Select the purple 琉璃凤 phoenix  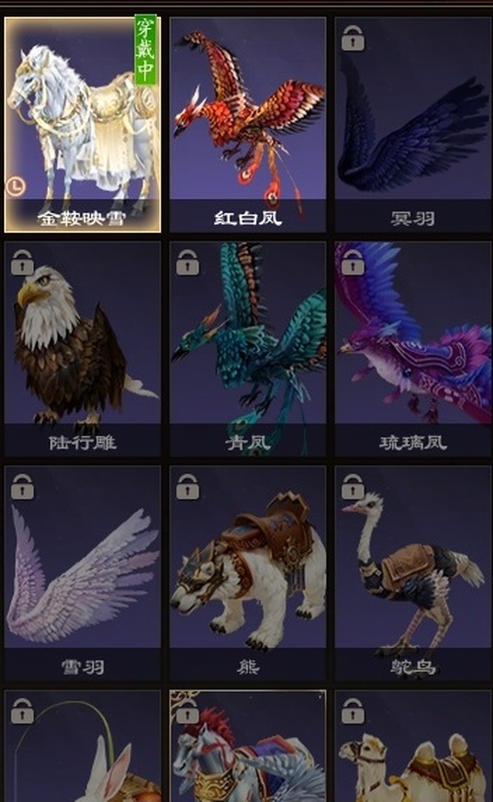coord(412,349)
